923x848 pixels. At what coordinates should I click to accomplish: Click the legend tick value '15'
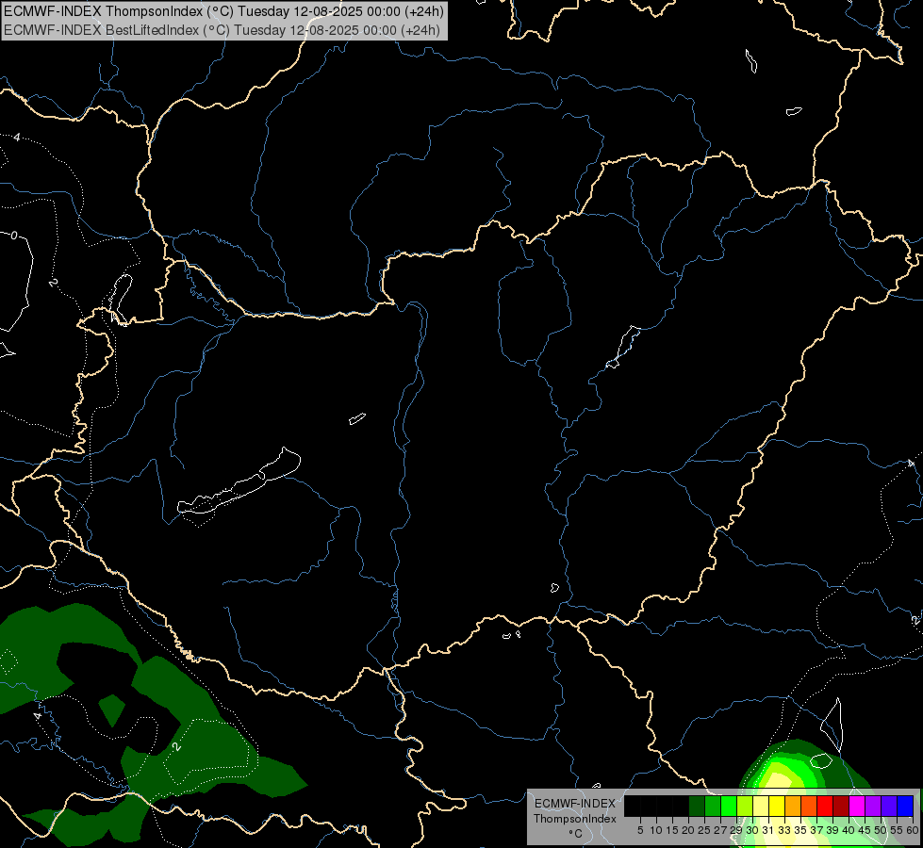pos(672,830)
